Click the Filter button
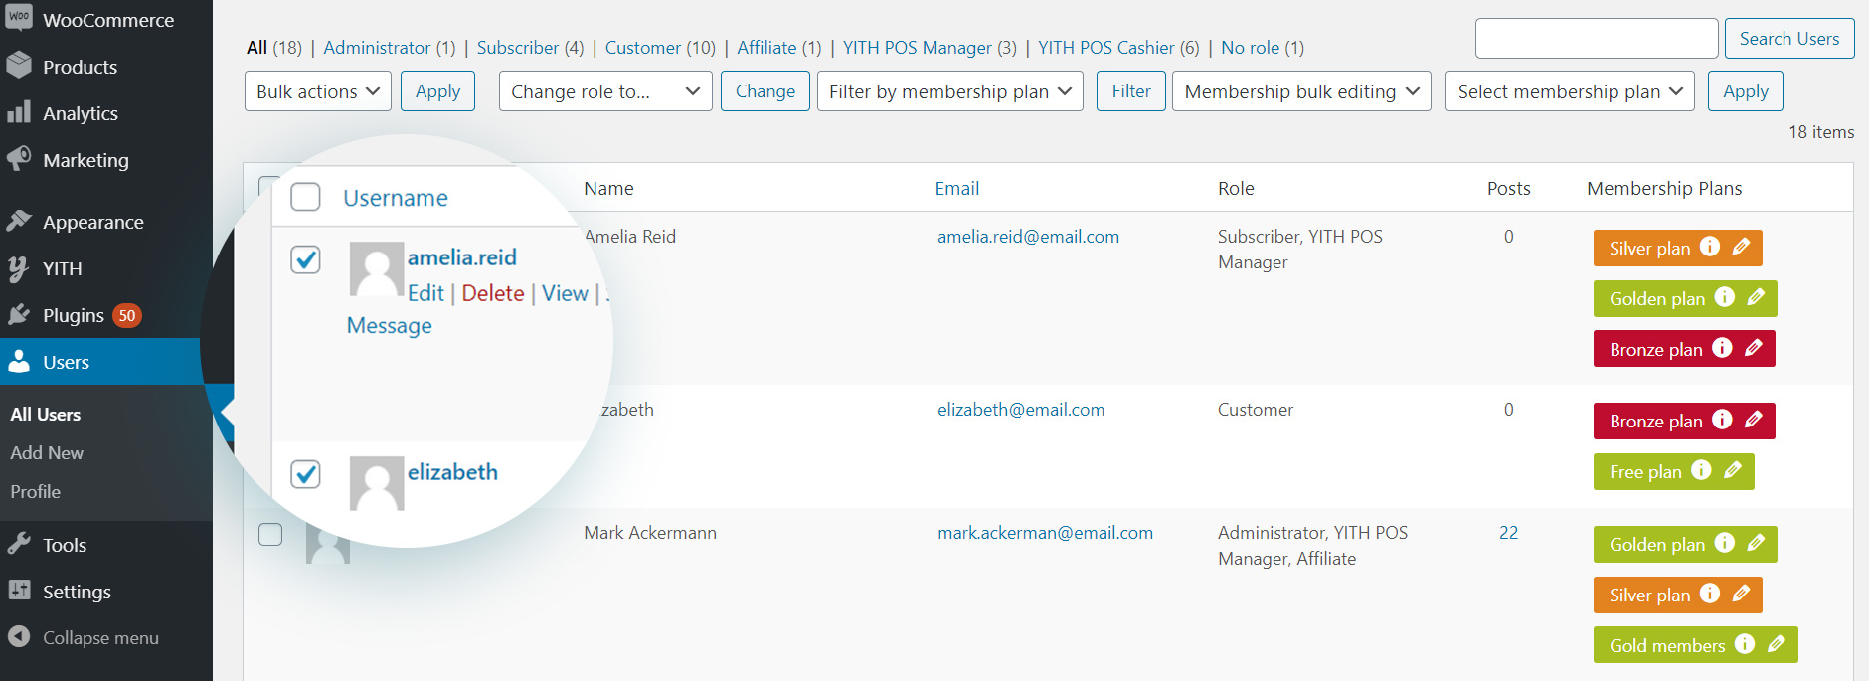The image size is (1869, 681). (x=1131, y=91)
